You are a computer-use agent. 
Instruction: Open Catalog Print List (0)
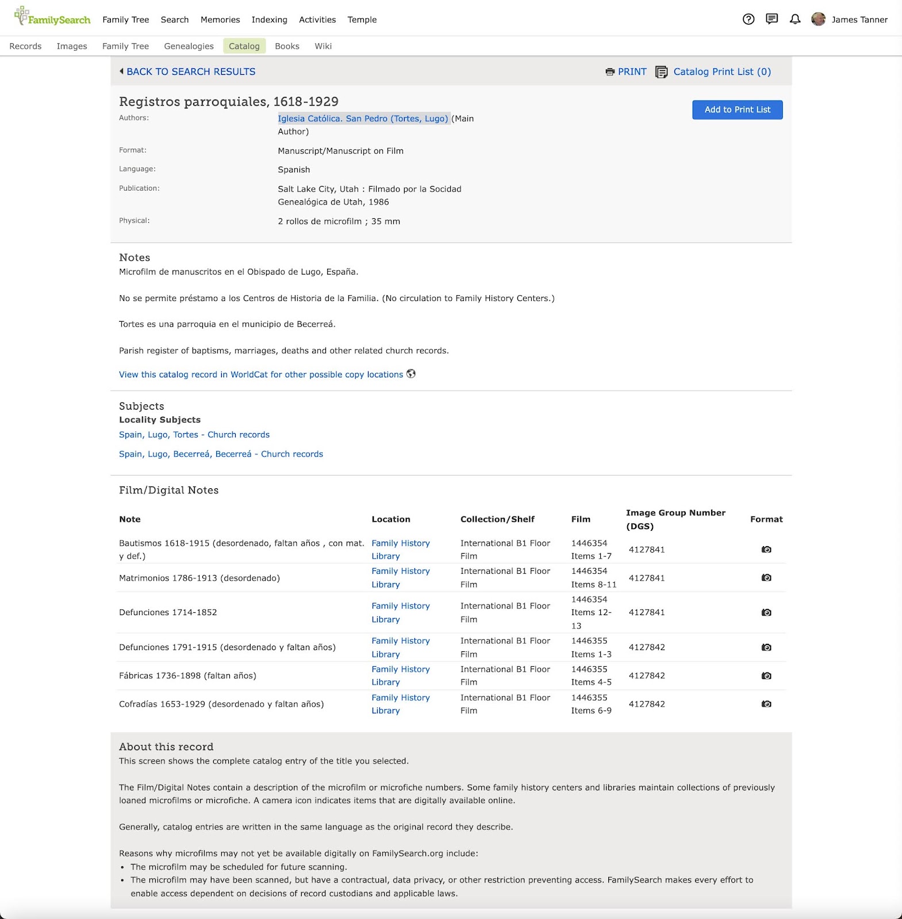(722, 72)
